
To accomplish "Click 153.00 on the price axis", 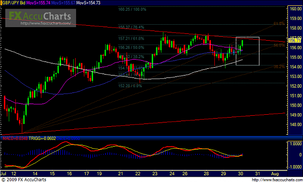I will point(295,76).
